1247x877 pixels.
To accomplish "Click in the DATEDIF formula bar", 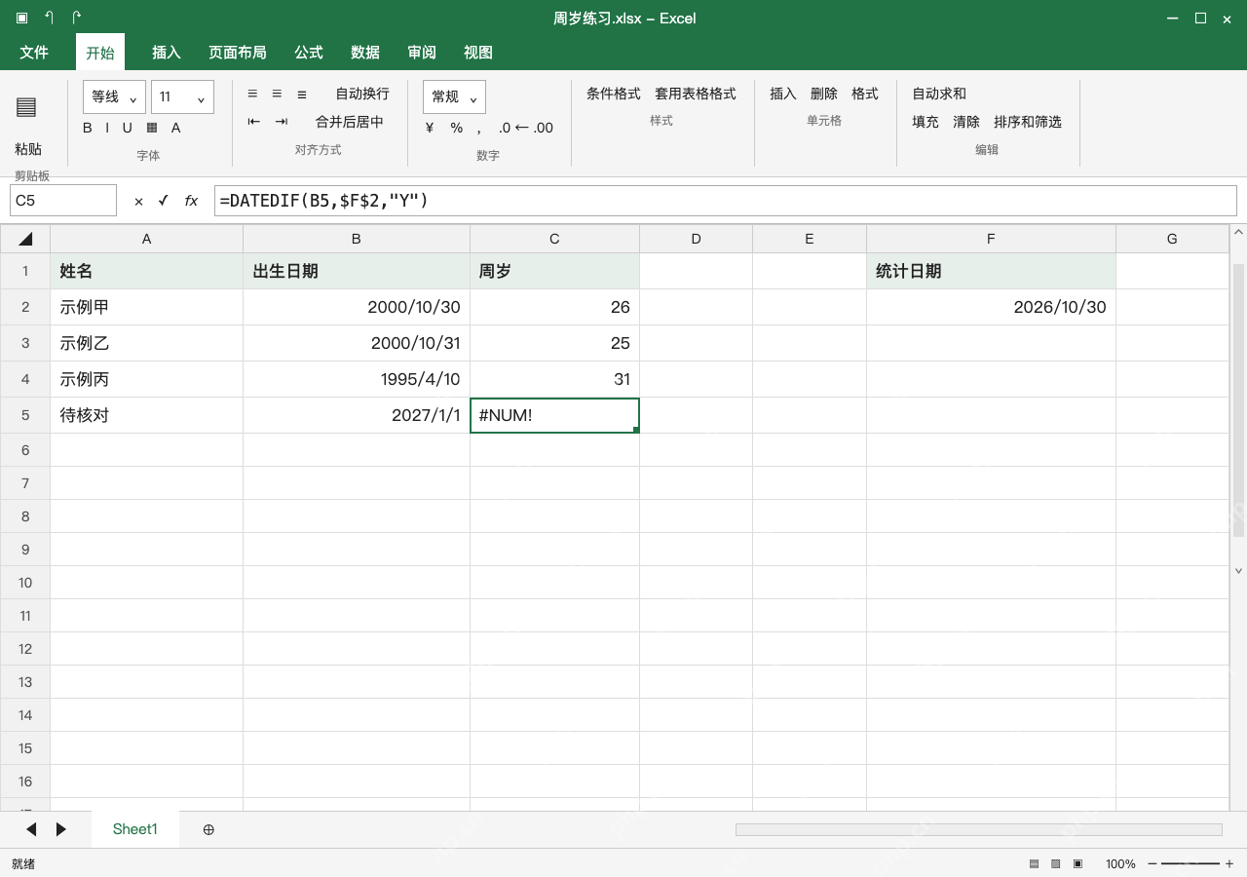I will 726,201.
